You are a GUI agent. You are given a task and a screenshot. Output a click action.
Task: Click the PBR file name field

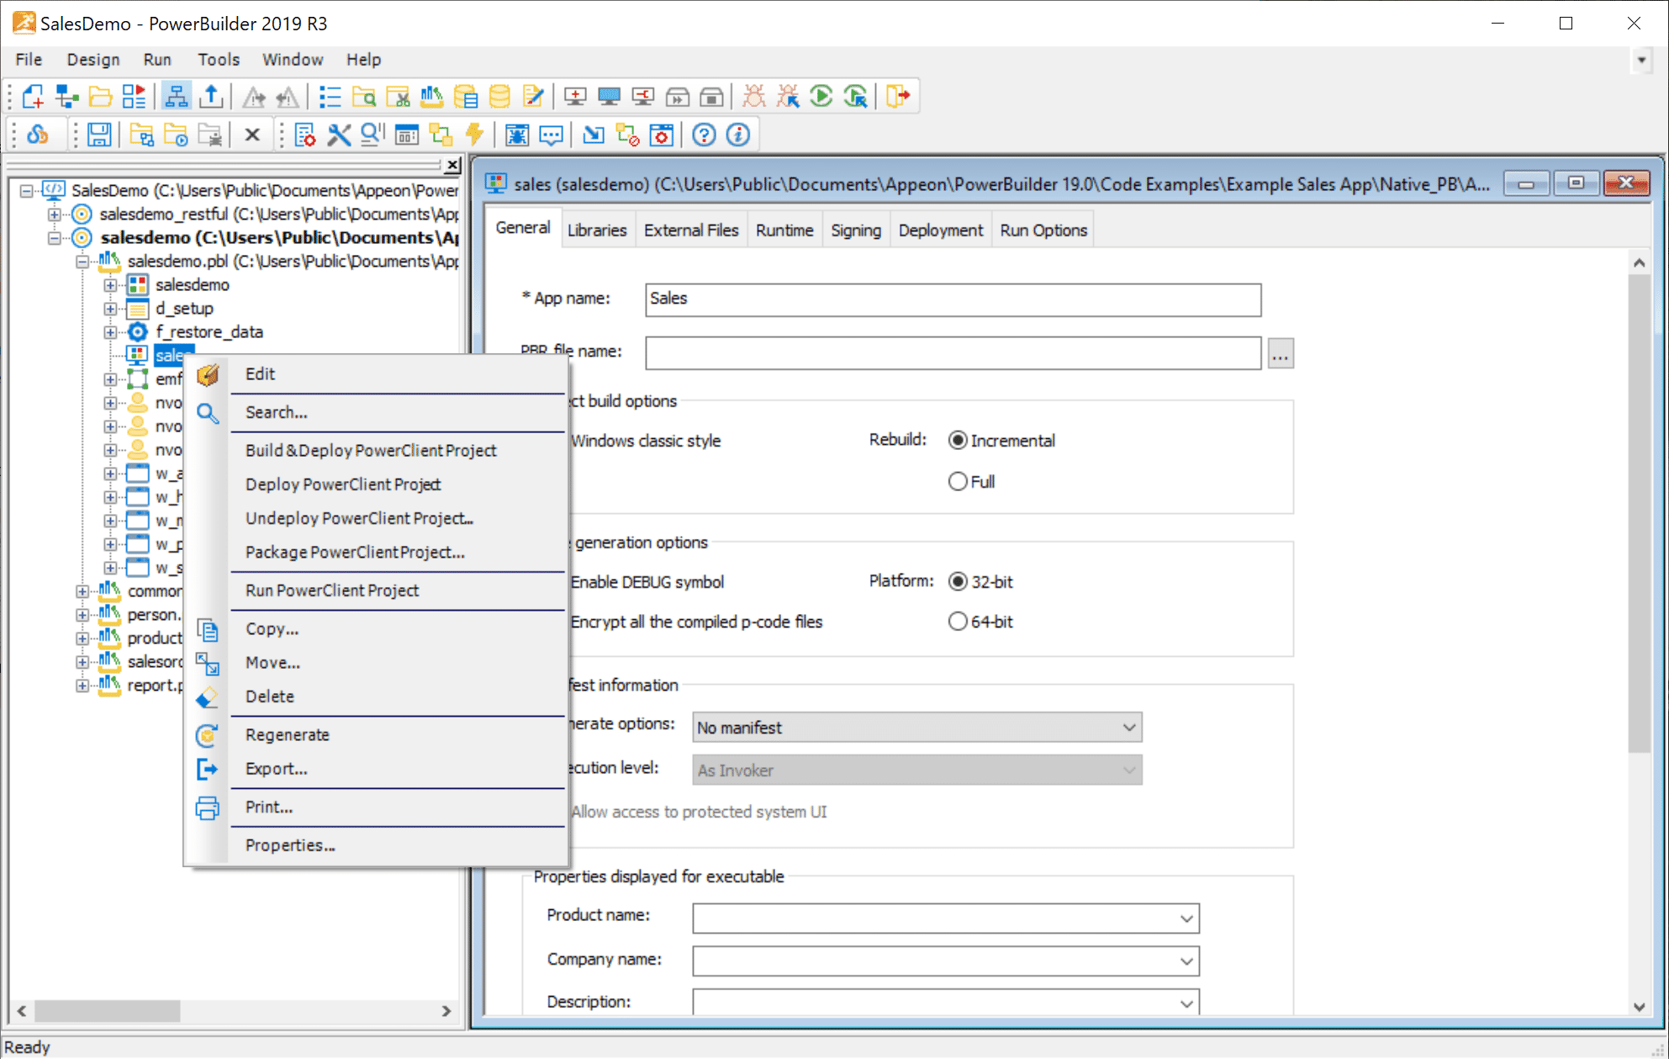click(x=953, y=353)
